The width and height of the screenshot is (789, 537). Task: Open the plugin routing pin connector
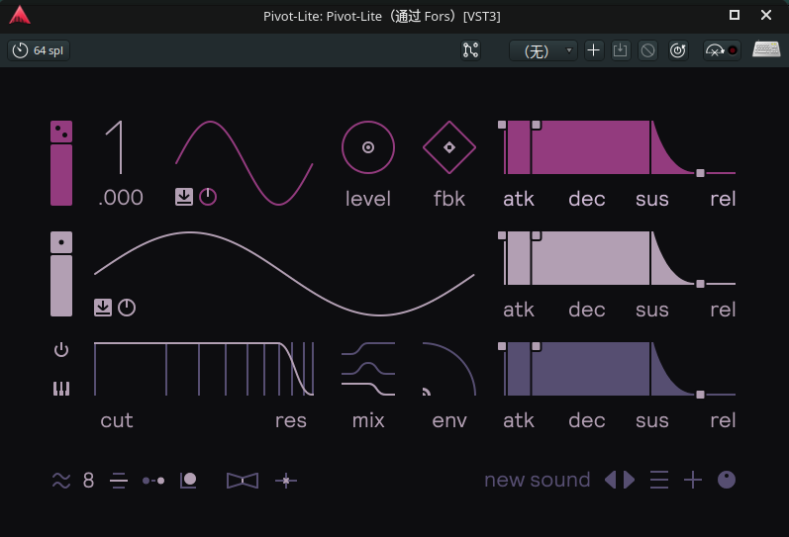pyautogui.click(x=470, y=50)
